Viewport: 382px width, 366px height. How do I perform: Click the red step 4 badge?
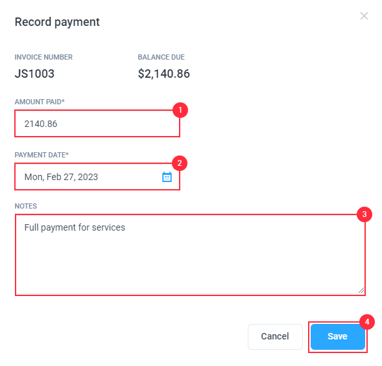[x=367, y=322]
